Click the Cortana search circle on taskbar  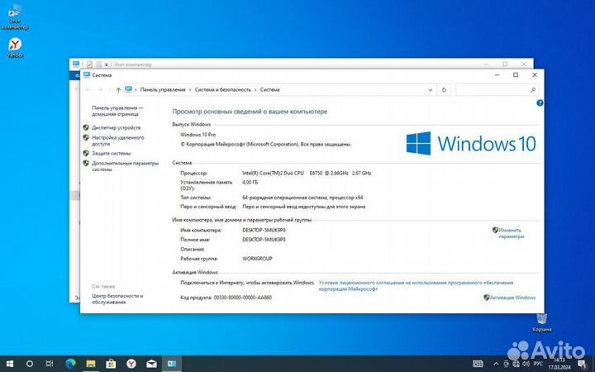point(30,364)
